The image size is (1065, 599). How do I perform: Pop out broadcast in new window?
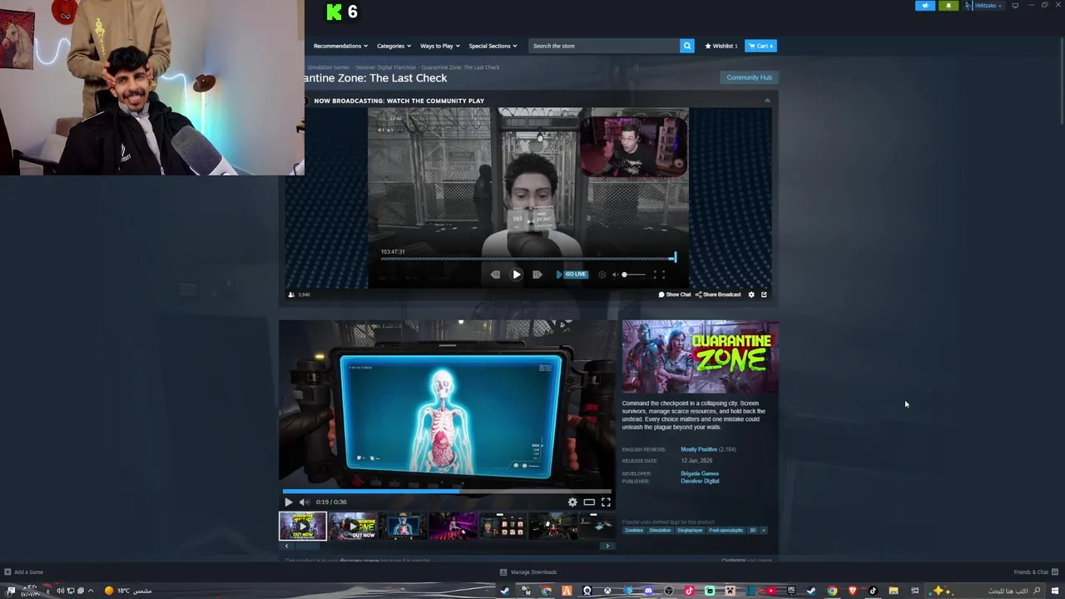coord(764,295)
